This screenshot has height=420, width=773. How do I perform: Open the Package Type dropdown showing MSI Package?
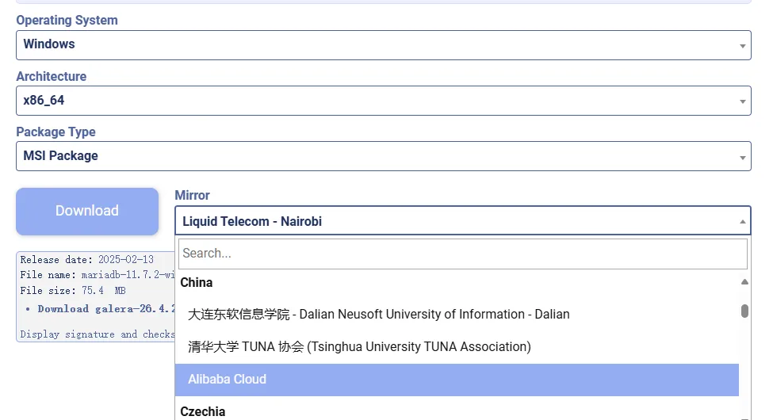point(384,156)
